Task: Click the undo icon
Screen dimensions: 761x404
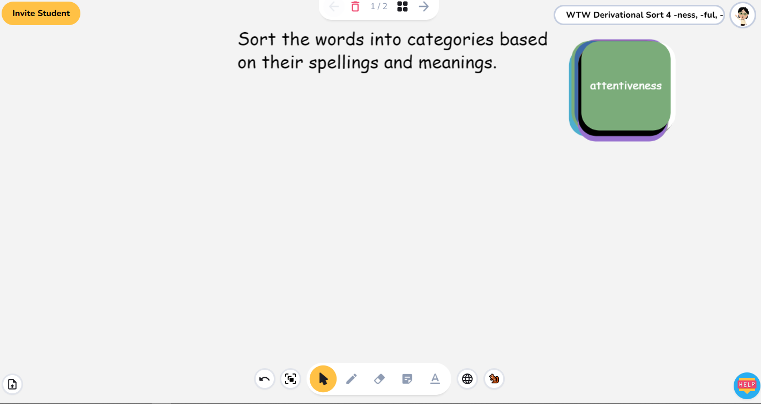Action: [x=264, y=379]
